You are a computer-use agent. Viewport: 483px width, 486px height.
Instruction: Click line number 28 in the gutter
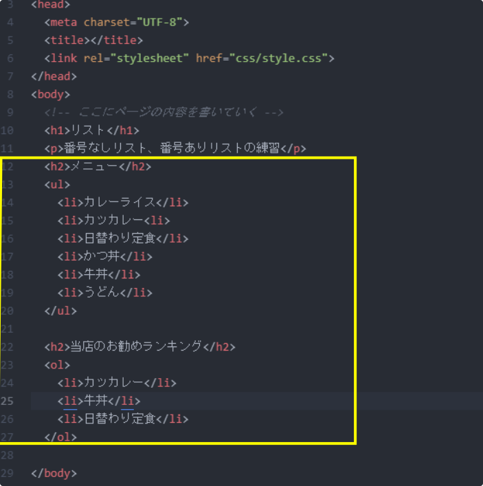click(7, 455)
